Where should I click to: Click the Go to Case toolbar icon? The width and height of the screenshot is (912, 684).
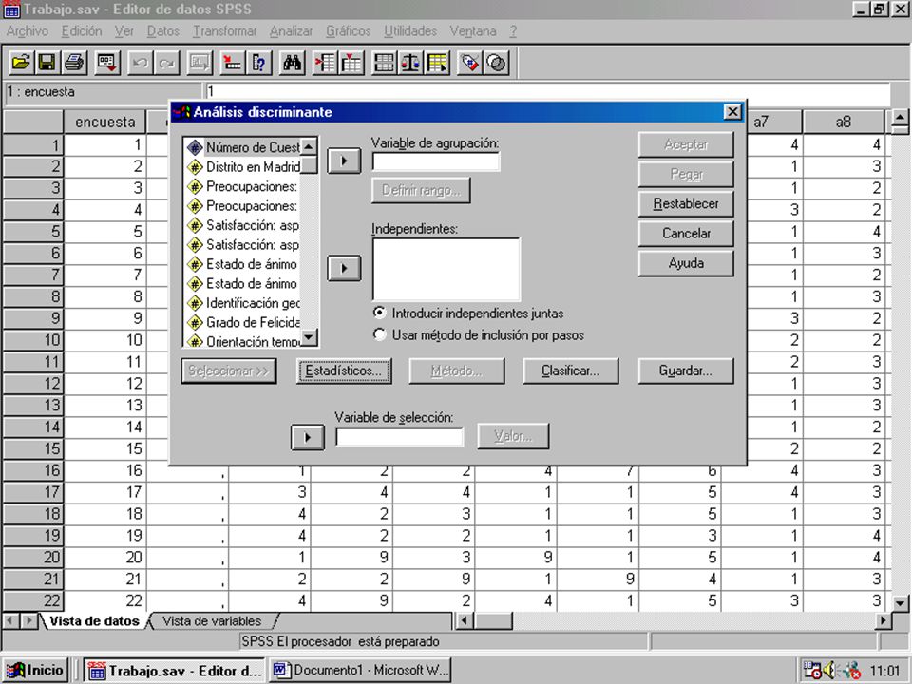(233, 63)
